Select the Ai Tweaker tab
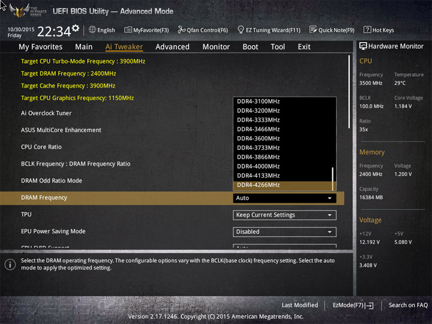Viewport: 432px width, 324px height. point(124,47)
